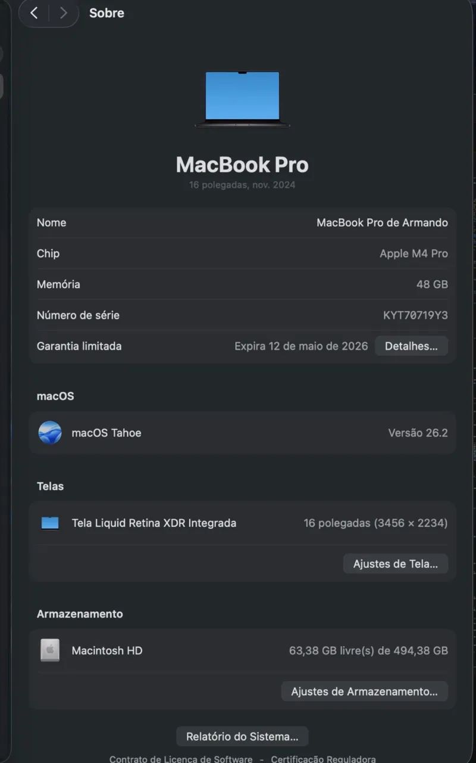This screenshot has height=763, width=476.
Task: Click the Versão 26.2 label
Action: click(x=418, y=432)
